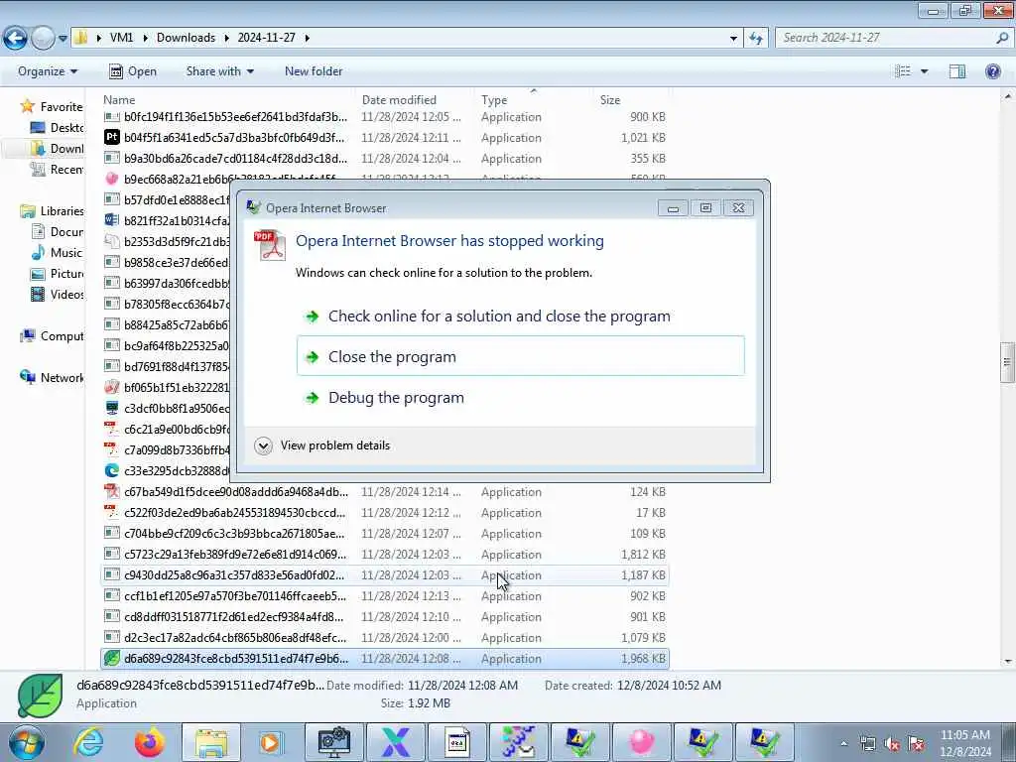
Task: Click the Back navigation arrow
Action: point(16,39)
